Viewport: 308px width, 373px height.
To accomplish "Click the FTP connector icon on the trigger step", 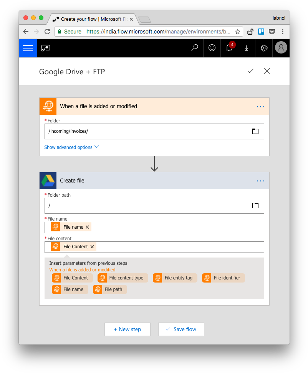I will [x=48, y=106].
